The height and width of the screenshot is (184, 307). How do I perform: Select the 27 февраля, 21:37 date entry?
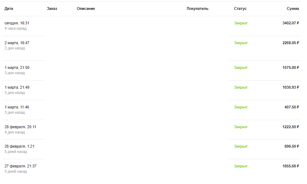[20, 166]
